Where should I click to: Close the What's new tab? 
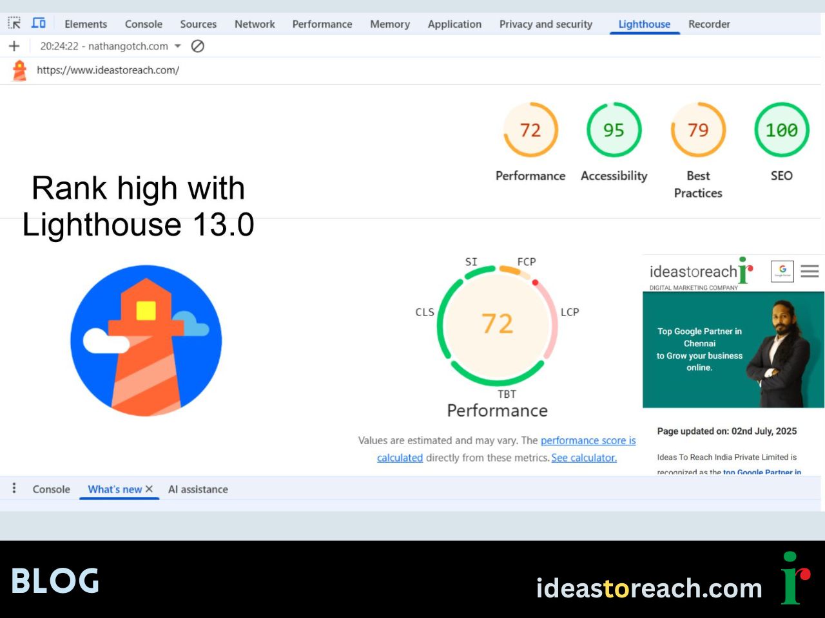point(150,489)
